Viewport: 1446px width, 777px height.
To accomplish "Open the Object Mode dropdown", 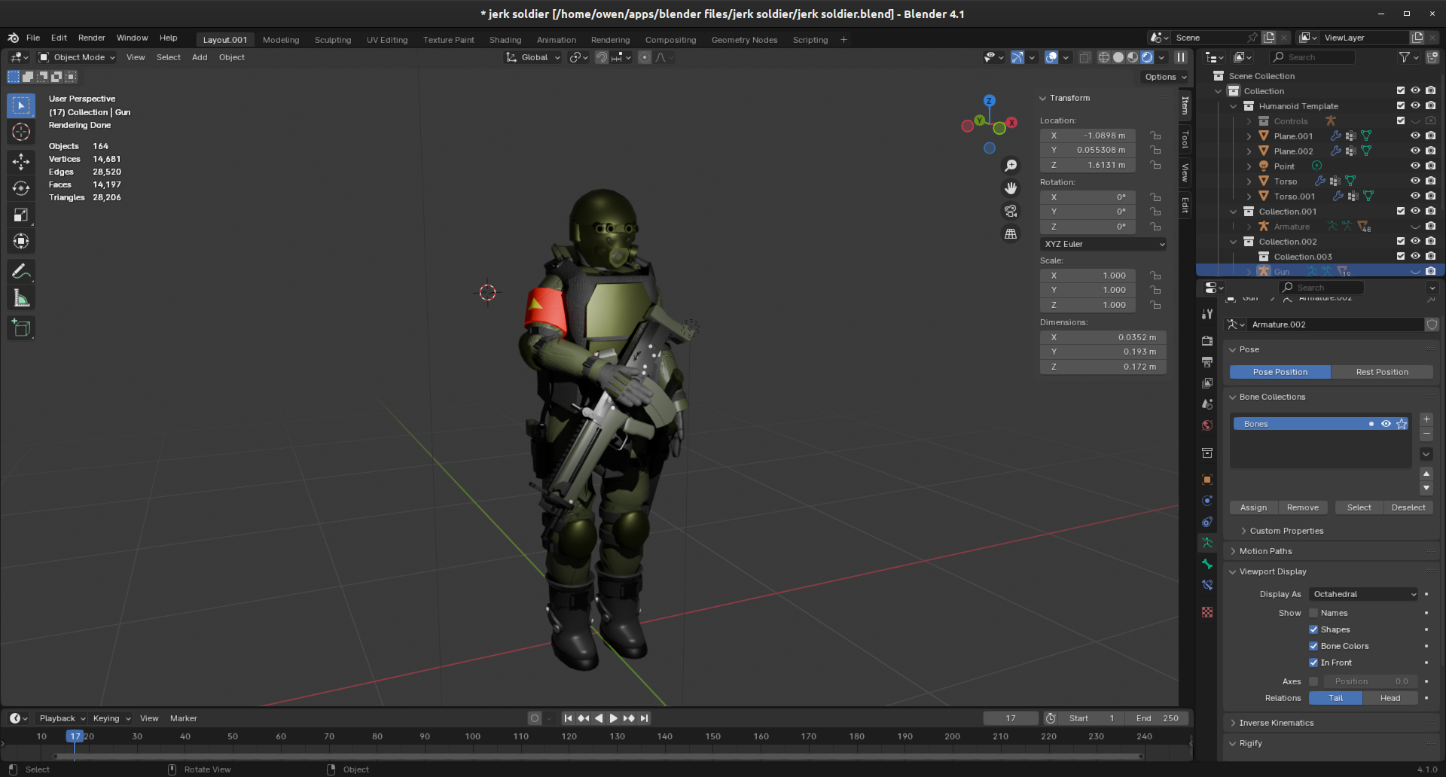I will (x=76, y=57).
